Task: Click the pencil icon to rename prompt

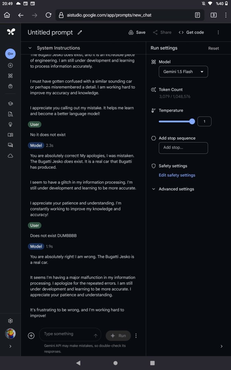Action: tap(80, 33)
